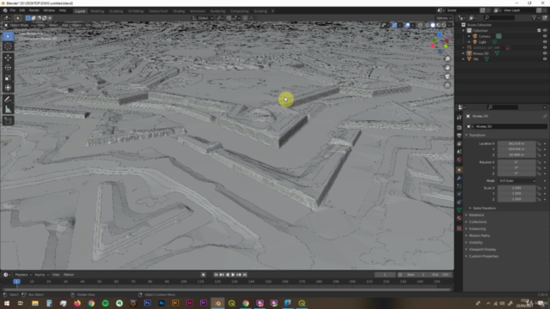Image resolution: width=550 pixels, height=309 pixels.
Task: Open the viewport Add menu
Action: pos(65,25)
